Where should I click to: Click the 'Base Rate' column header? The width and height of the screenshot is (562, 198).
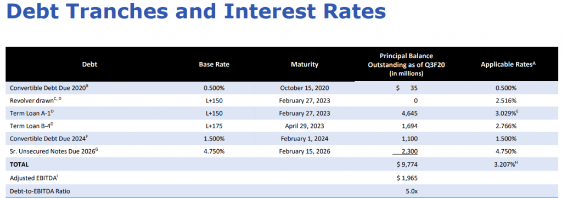point(214,65)
